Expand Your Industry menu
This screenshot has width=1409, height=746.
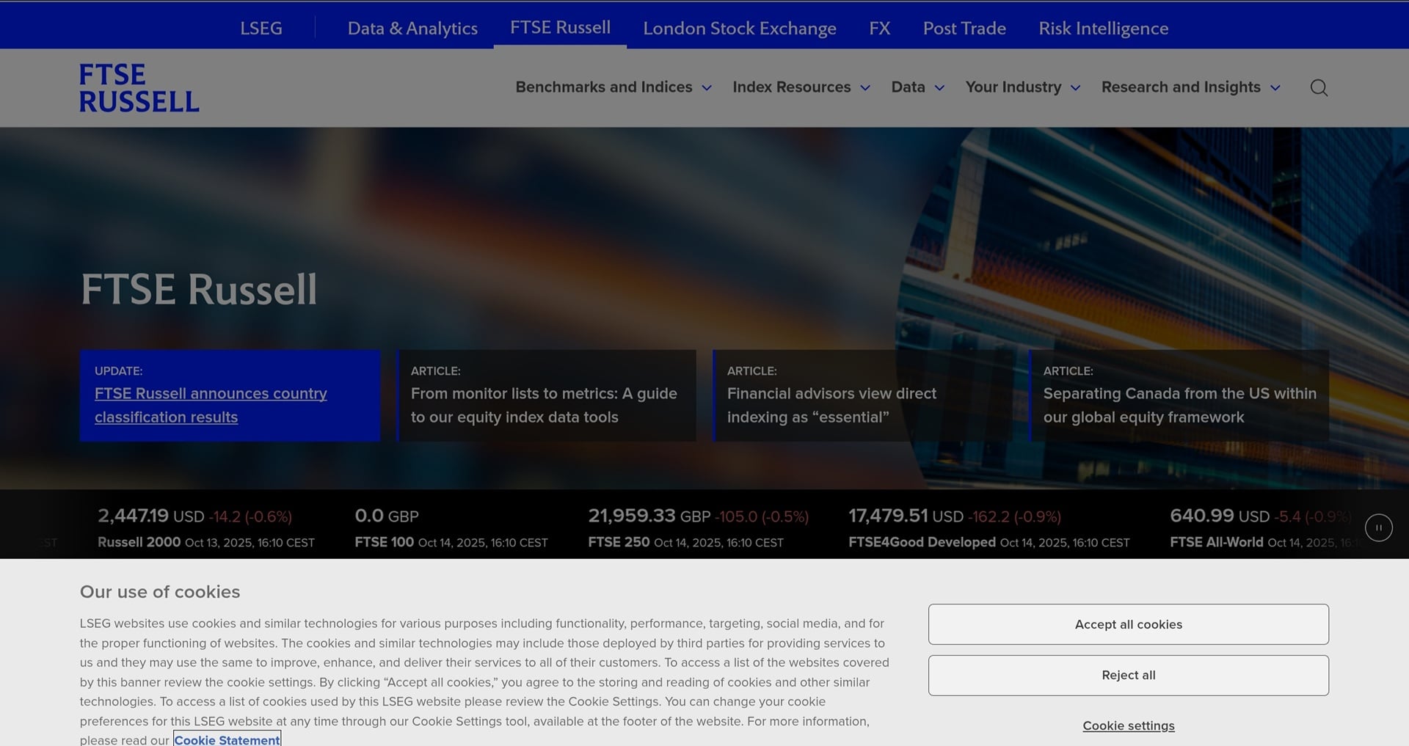(1023, 87)
